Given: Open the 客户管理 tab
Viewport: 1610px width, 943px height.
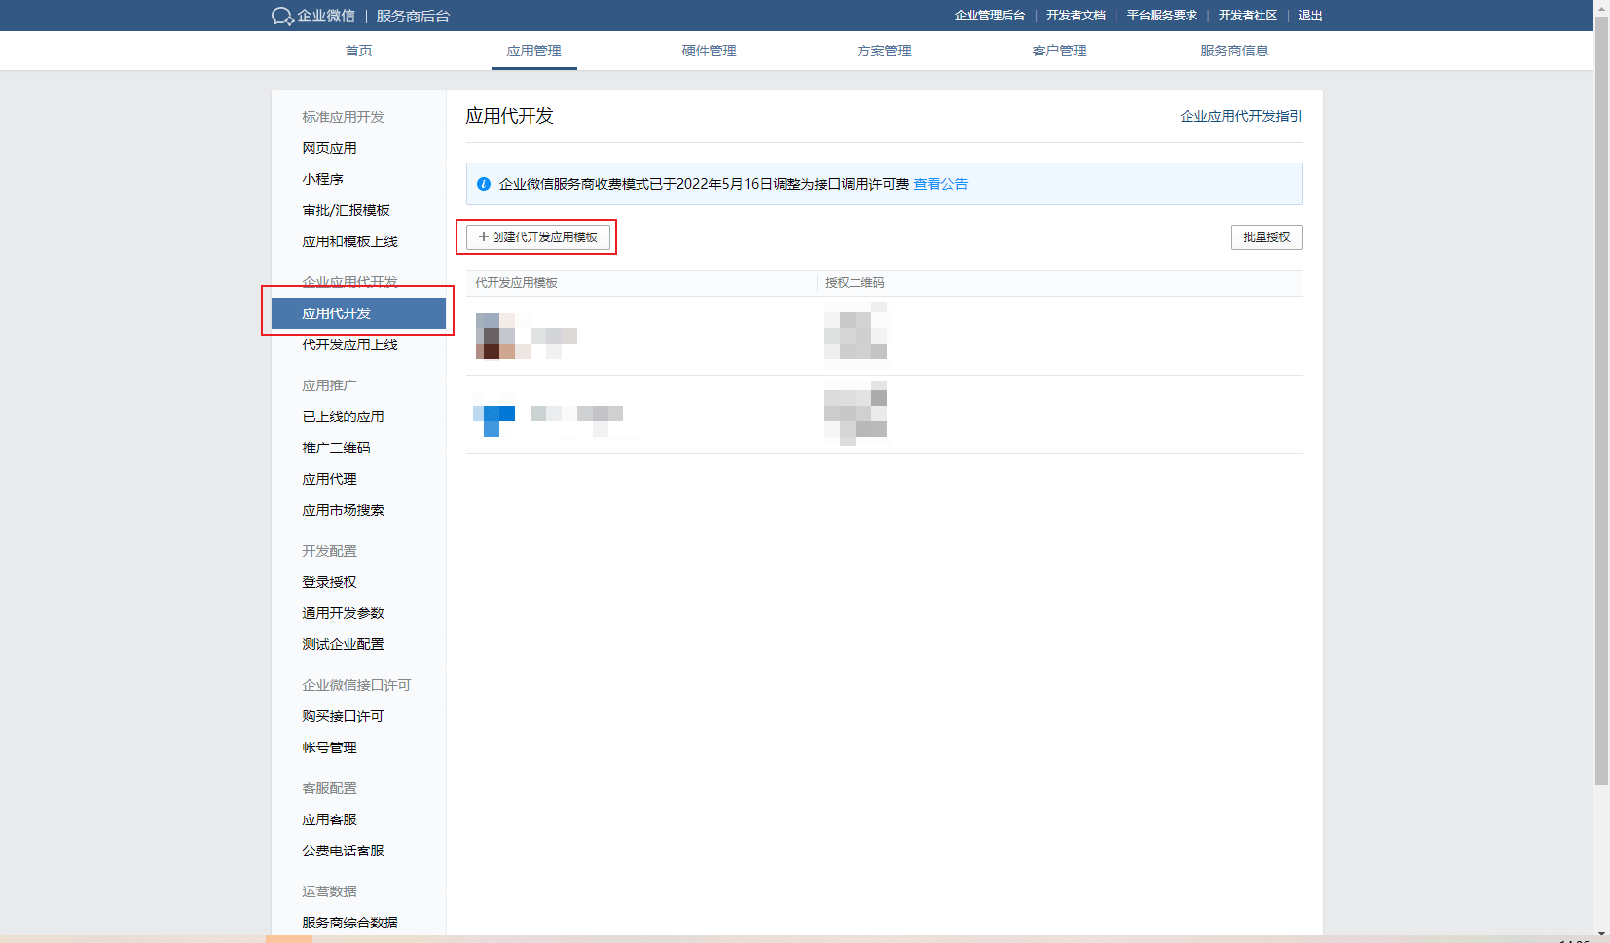Looking at the screenshot, I should coord(1059,51).
